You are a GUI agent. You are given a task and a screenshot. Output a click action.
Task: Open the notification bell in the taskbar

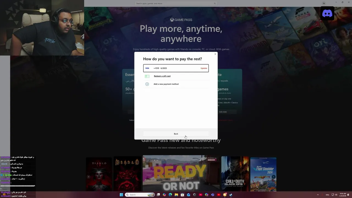click(348, 195)
